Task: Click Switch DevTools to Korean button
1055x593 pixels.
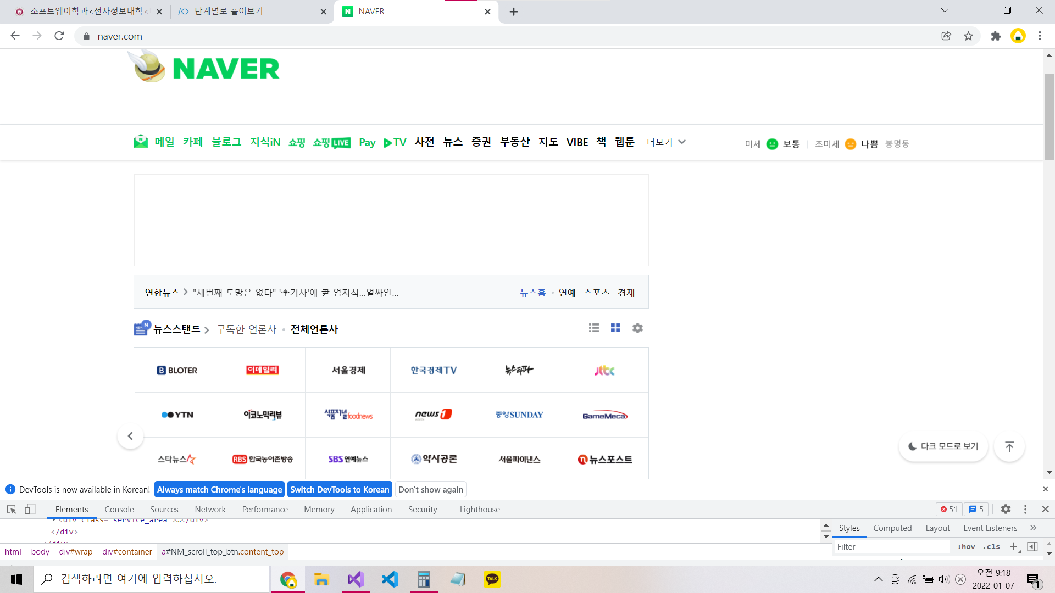Action: pyautogui.click(x=340, y=489)
